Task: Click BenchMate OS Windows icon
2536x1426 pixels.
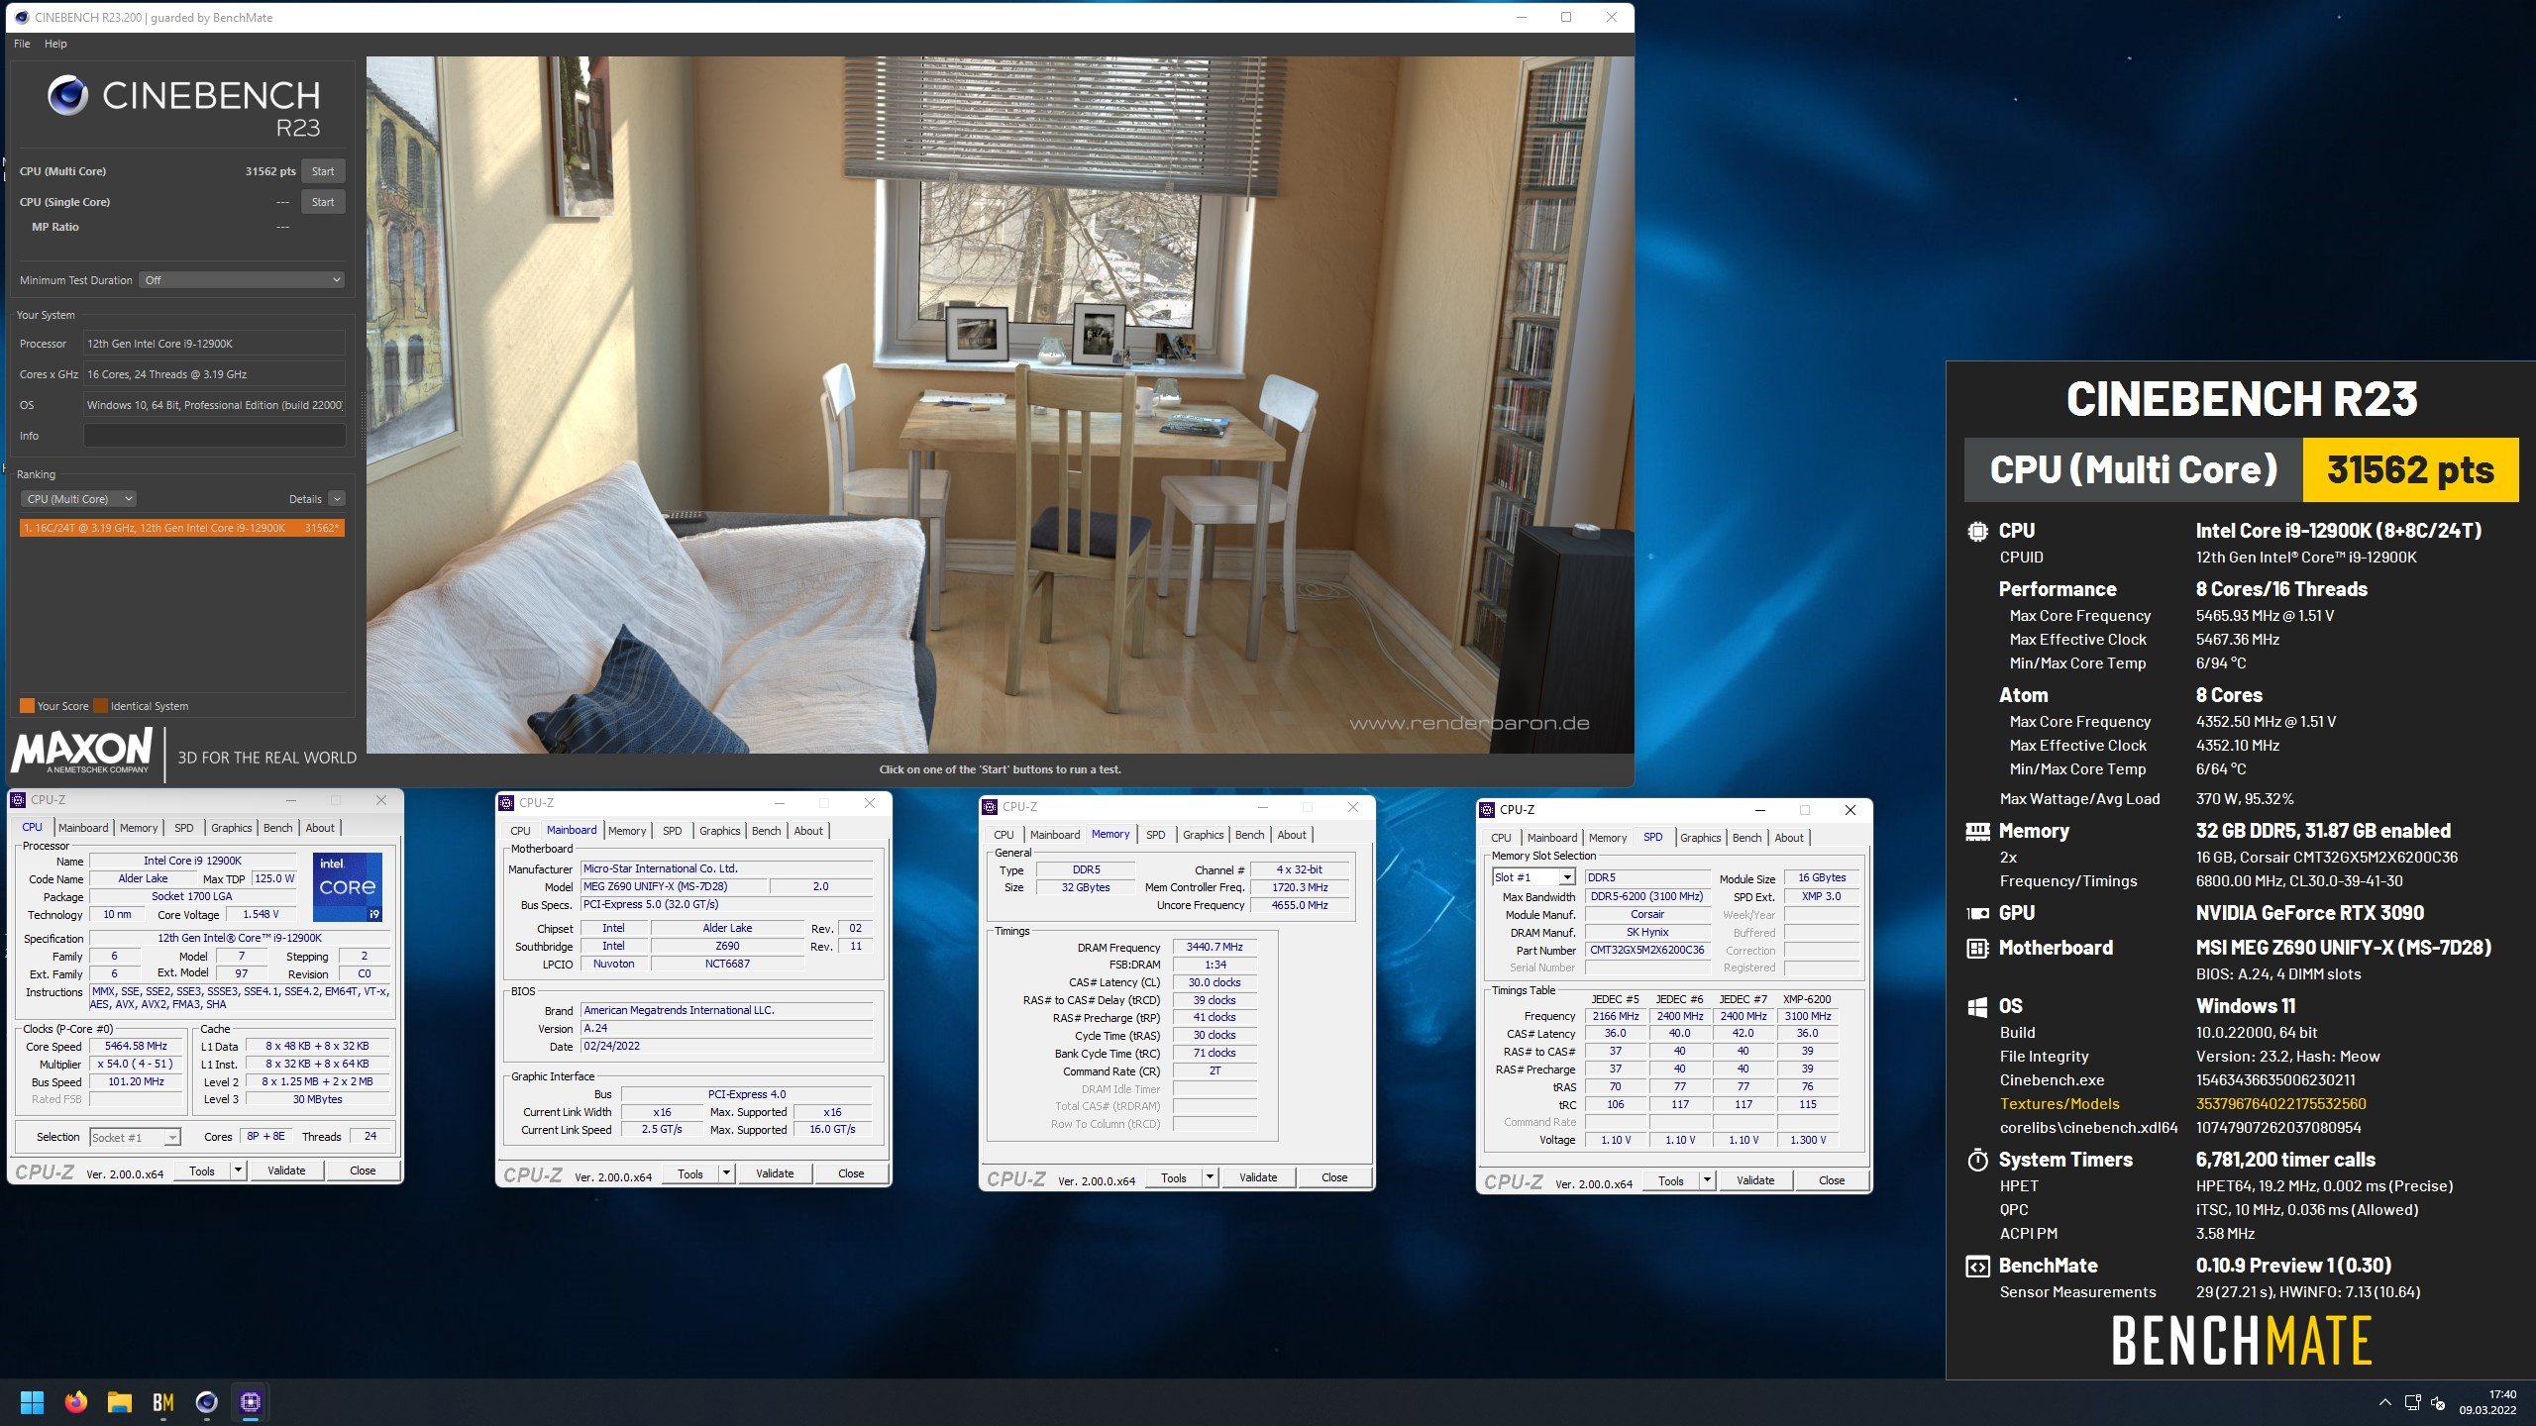Action: click(x=1977, y=1007)
